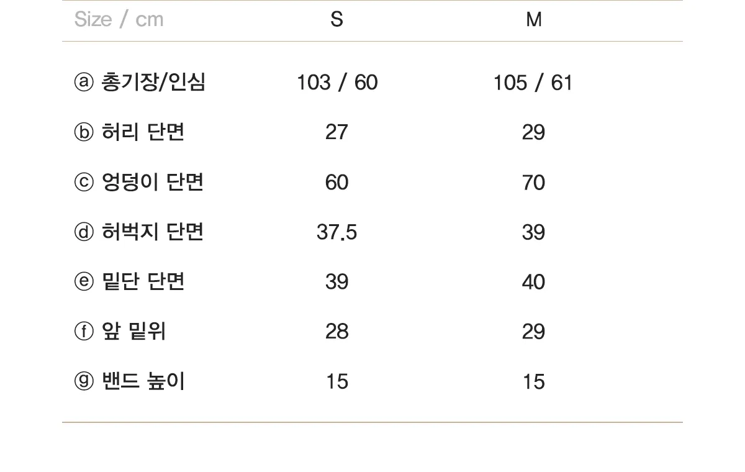This screenshot has height=472, width=745.
Task: Select the 엉덩이 단면 M value 70
Action: tap(533, 183)
